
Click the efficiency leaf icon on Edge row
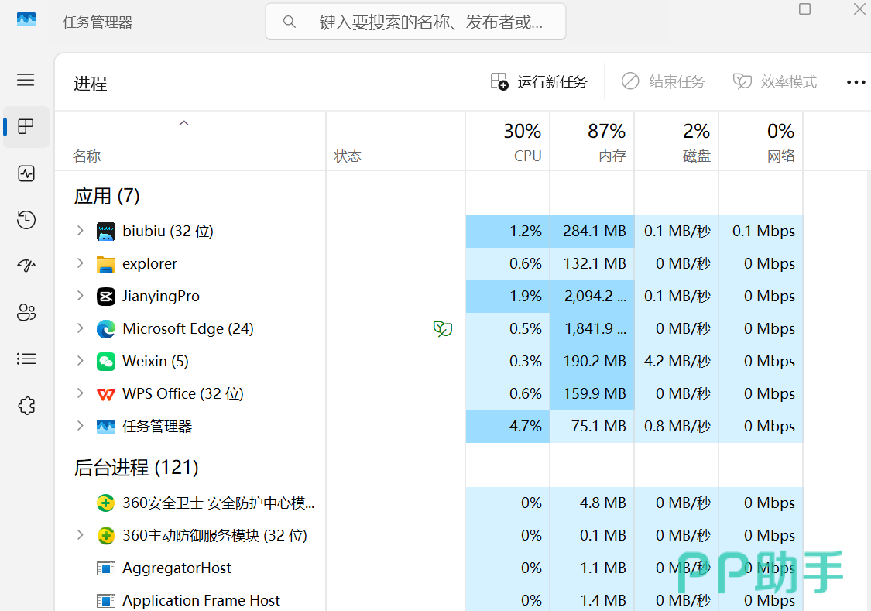point(443,329)
